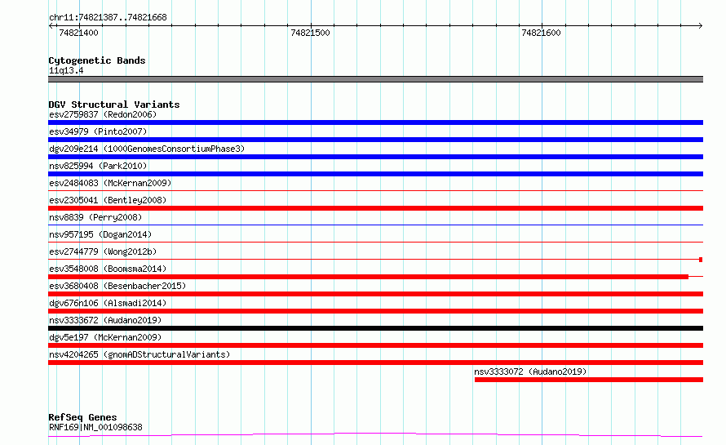
Task: Click the esv3680408 (Besenbacher2015) label
Action: coord(117,286)
